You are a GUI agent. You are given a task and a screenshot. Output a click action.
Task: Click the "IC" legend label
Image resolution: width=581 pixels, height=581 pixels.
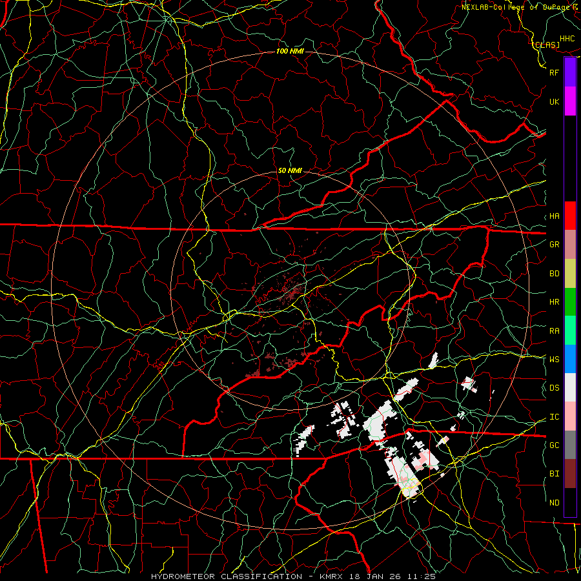555,417
